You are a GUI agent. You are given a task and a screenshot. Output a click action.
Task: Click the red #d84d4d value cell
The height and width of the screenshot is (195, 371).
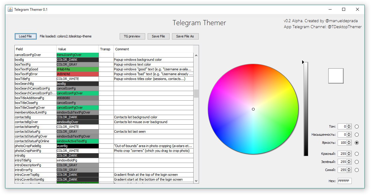78,74
